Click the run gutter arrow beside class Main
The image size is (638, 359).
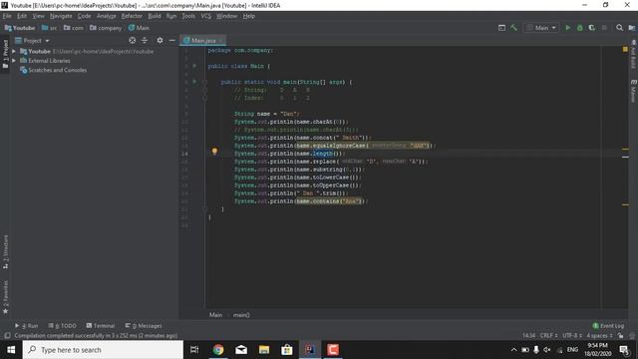pos(194,66)
